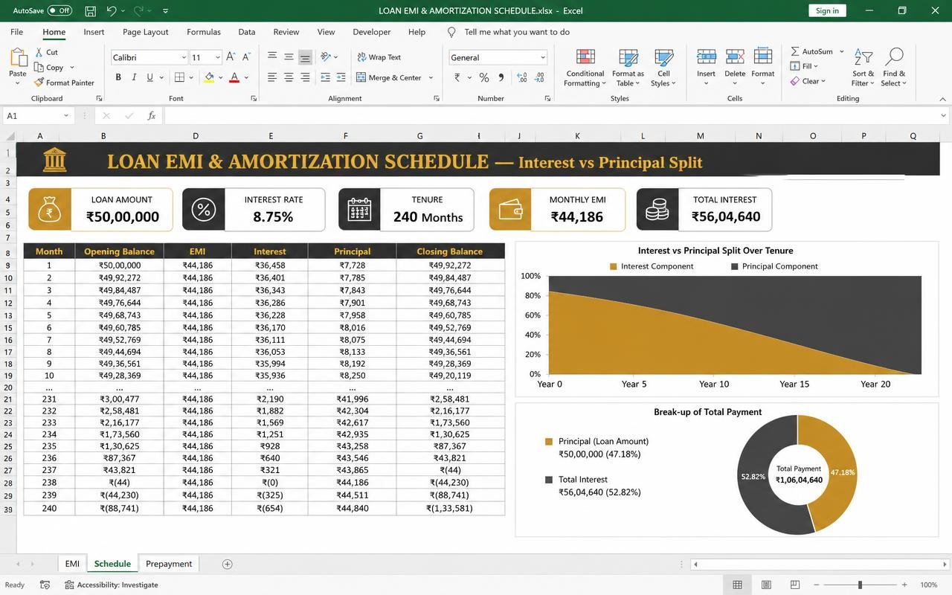Open the font name dropdown
The width and height of the screenshot is (952, 595).
click(184, 57)
